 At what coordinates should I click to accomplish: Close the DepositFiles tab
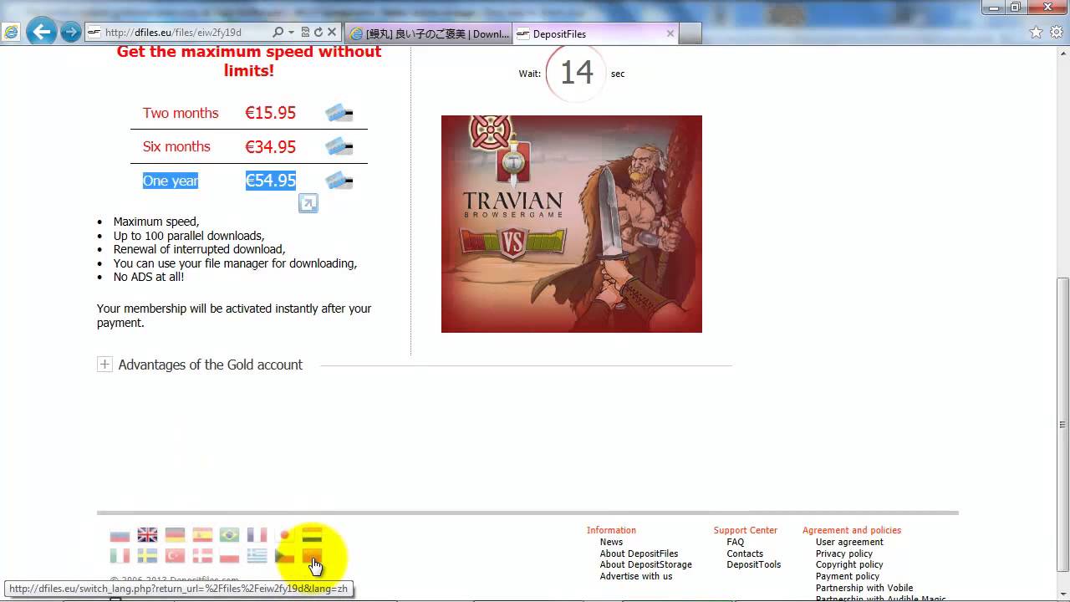pos(670,33)
